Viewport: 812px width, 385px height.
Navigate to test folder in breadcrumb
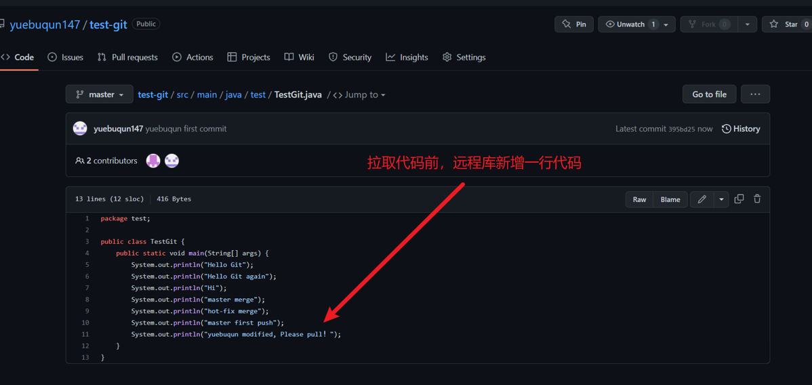click(x=258, y=95)
